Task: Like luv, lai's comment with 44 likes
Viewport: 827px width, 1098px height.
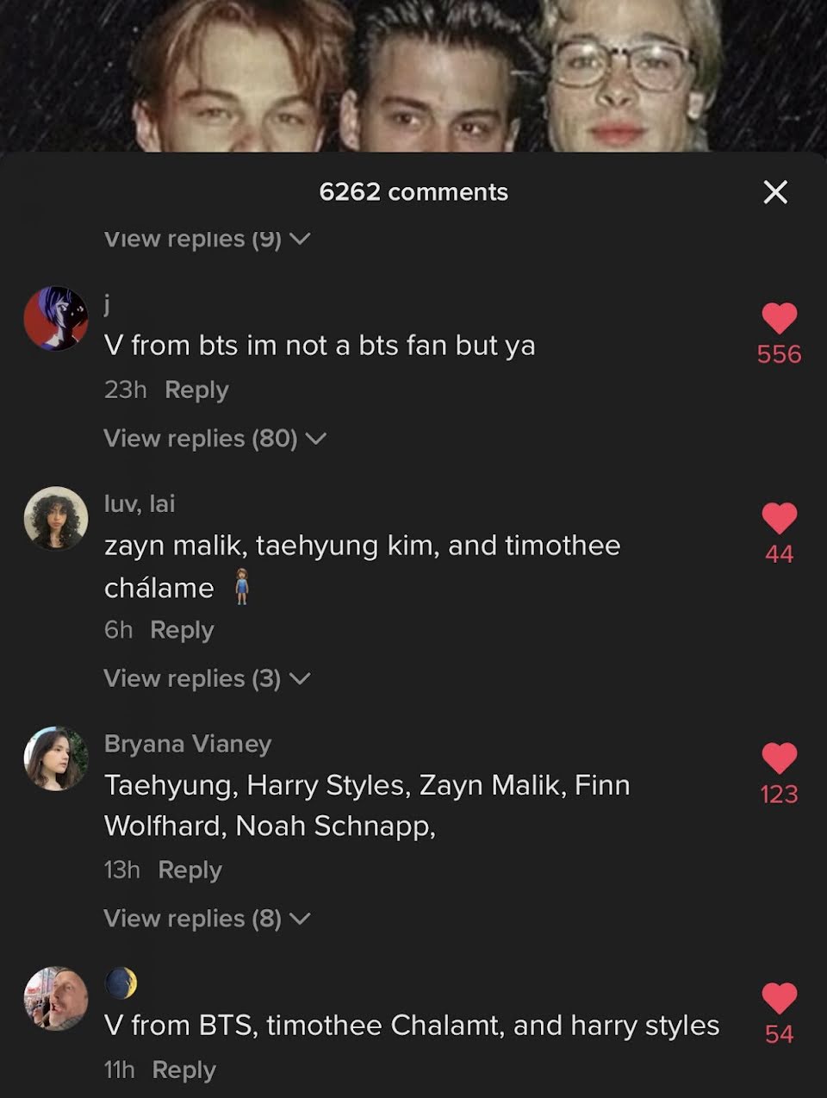Action: click(x=780, y=518)
